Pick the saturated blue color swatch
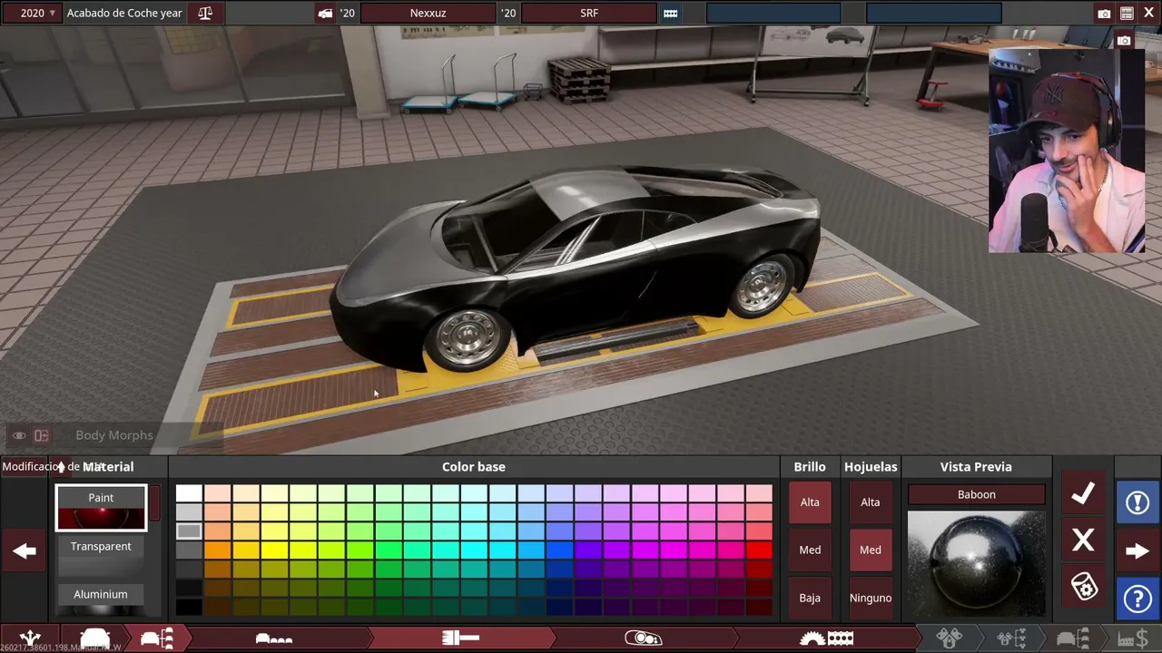1162x653 pixels. tap(560, 551)
